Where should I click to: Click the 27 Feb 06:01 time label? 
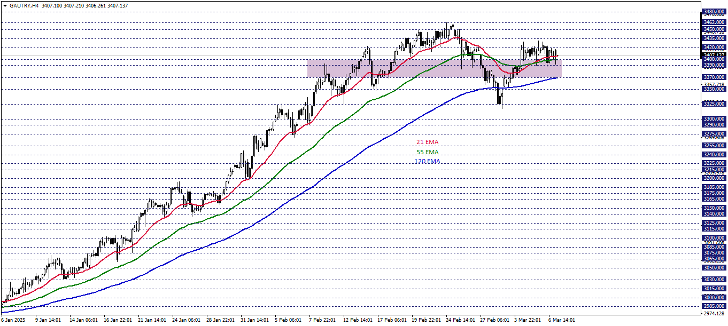click(494, 320)
